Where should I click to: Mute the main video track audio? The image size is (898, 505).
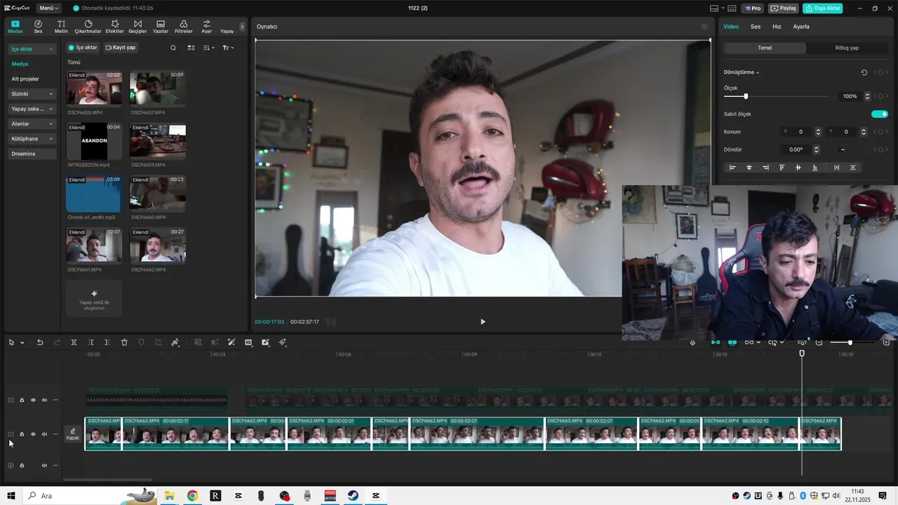(x=44, y=434)
